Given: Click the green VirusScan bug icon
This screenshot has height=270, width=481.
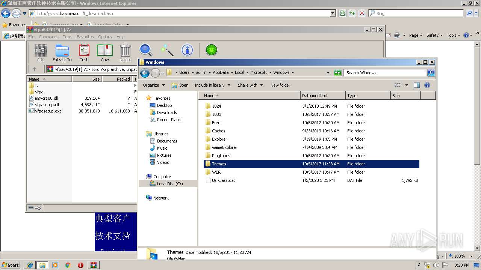Looking at the screenshot, I should [212, 50].
